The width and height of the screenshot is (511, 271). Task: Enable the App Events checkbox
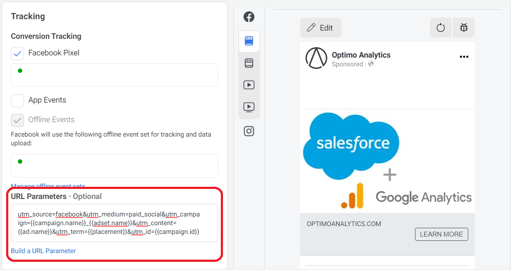[17, 101]
